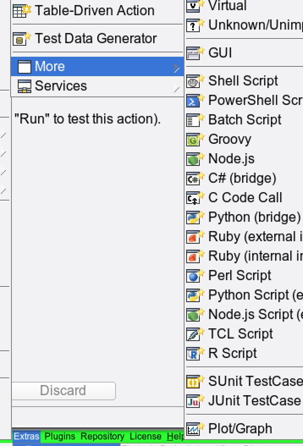The image size is (303, 446).
Task: Click the JUnit TestCase icon
Action: (194, 400)
